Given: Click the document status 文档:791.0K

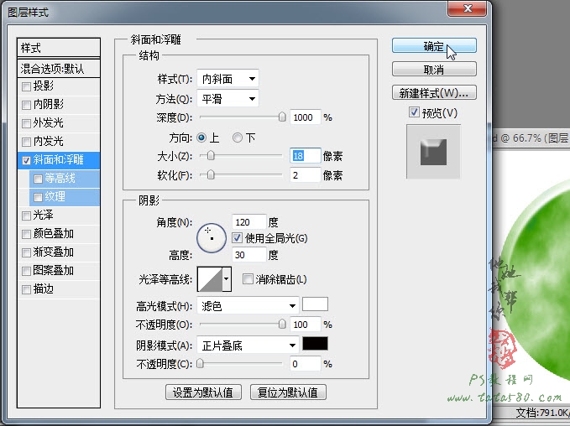Looking at the screenshot, I should [x=542, y=413].
